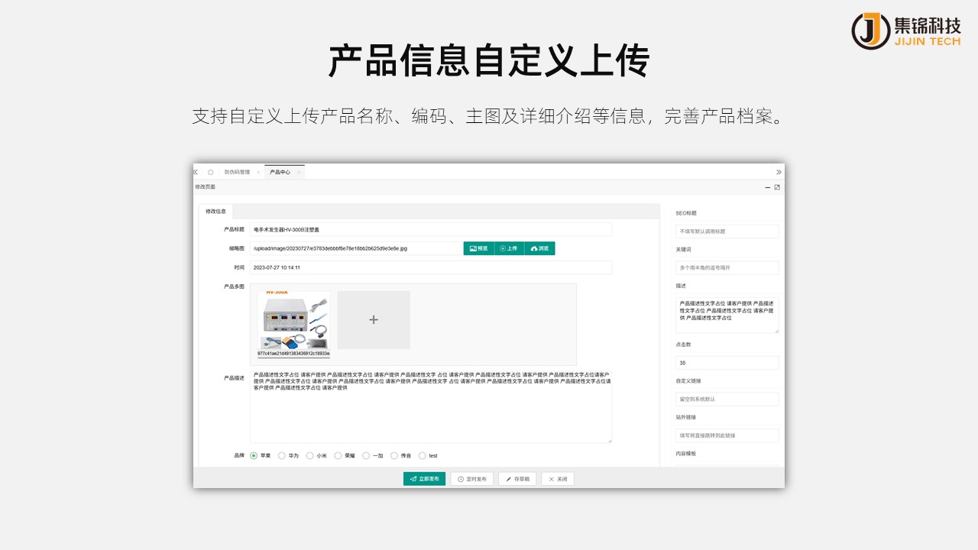Click the 上传 upload button
This screenshot has height=550, width=978.
(509, 248)
